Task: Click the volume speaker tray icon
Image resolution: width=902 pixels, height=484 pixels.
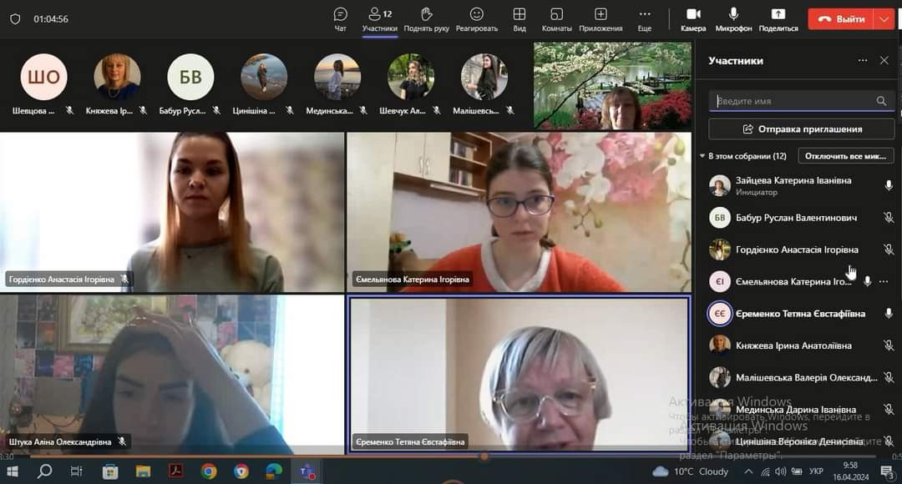Action: [x=780, y=471]
